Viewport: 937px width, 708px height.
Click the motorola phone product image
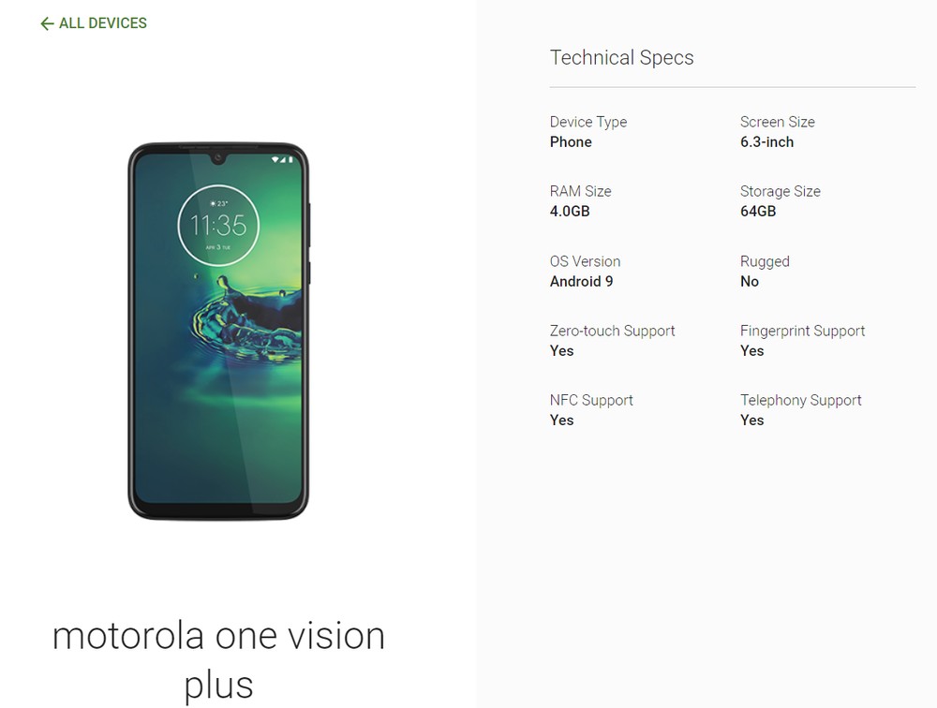click(x=218, y=331)
